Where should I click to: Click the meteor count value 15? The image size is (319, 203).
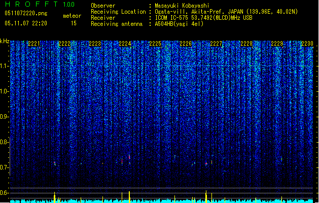(74, 23)
